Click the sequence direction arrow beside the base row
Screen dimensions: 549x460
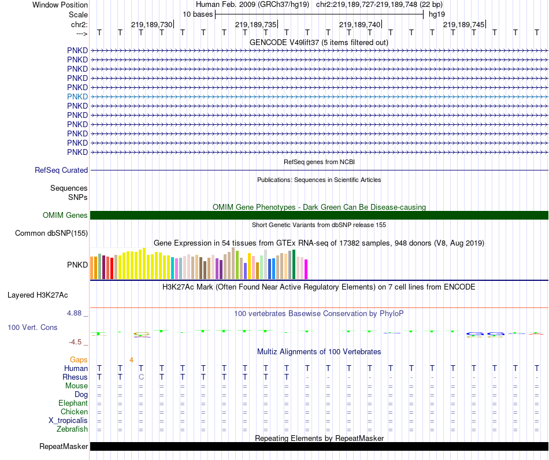(81, 34)
